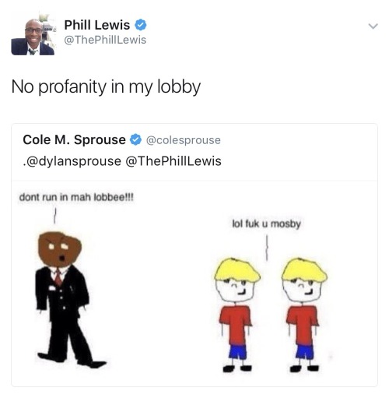Open the @colesprouse handle in quoted tweet
The width and height of the screenshot is (389, 398).
coord(184,140)
